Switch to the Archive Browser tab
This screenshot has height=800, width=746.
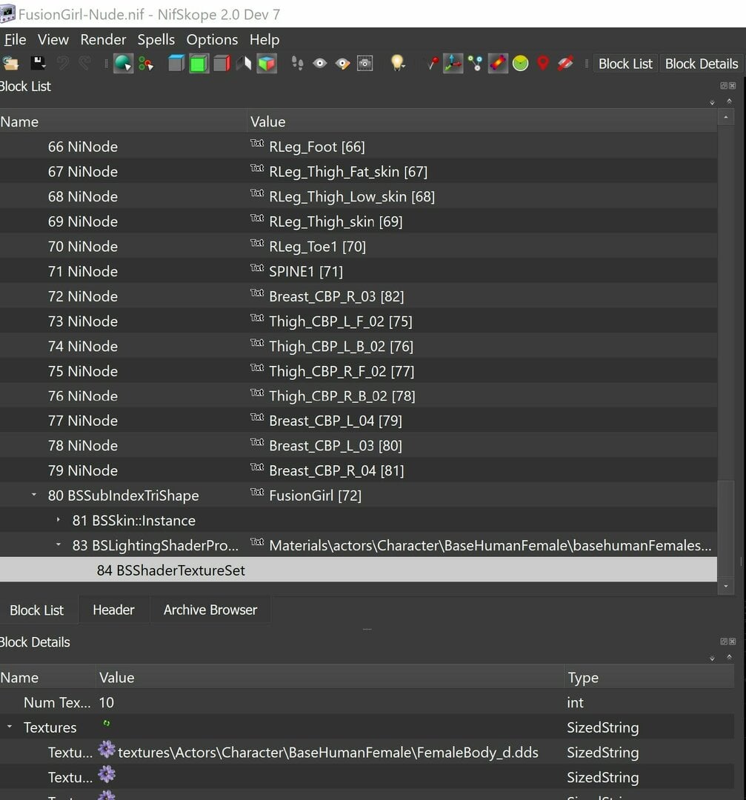pyautogui.click(x=210, y=610)
